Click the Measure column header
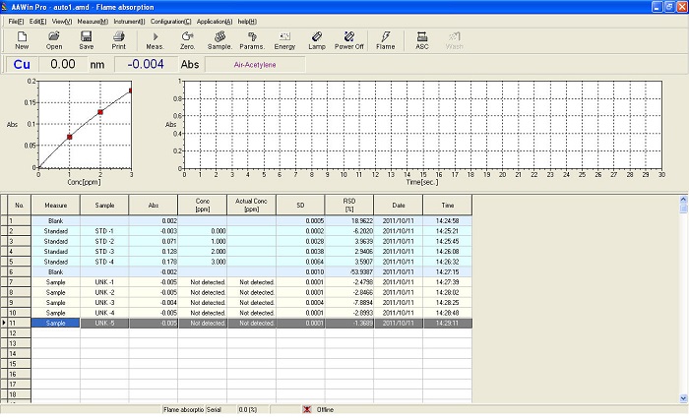 coord(56,205)
